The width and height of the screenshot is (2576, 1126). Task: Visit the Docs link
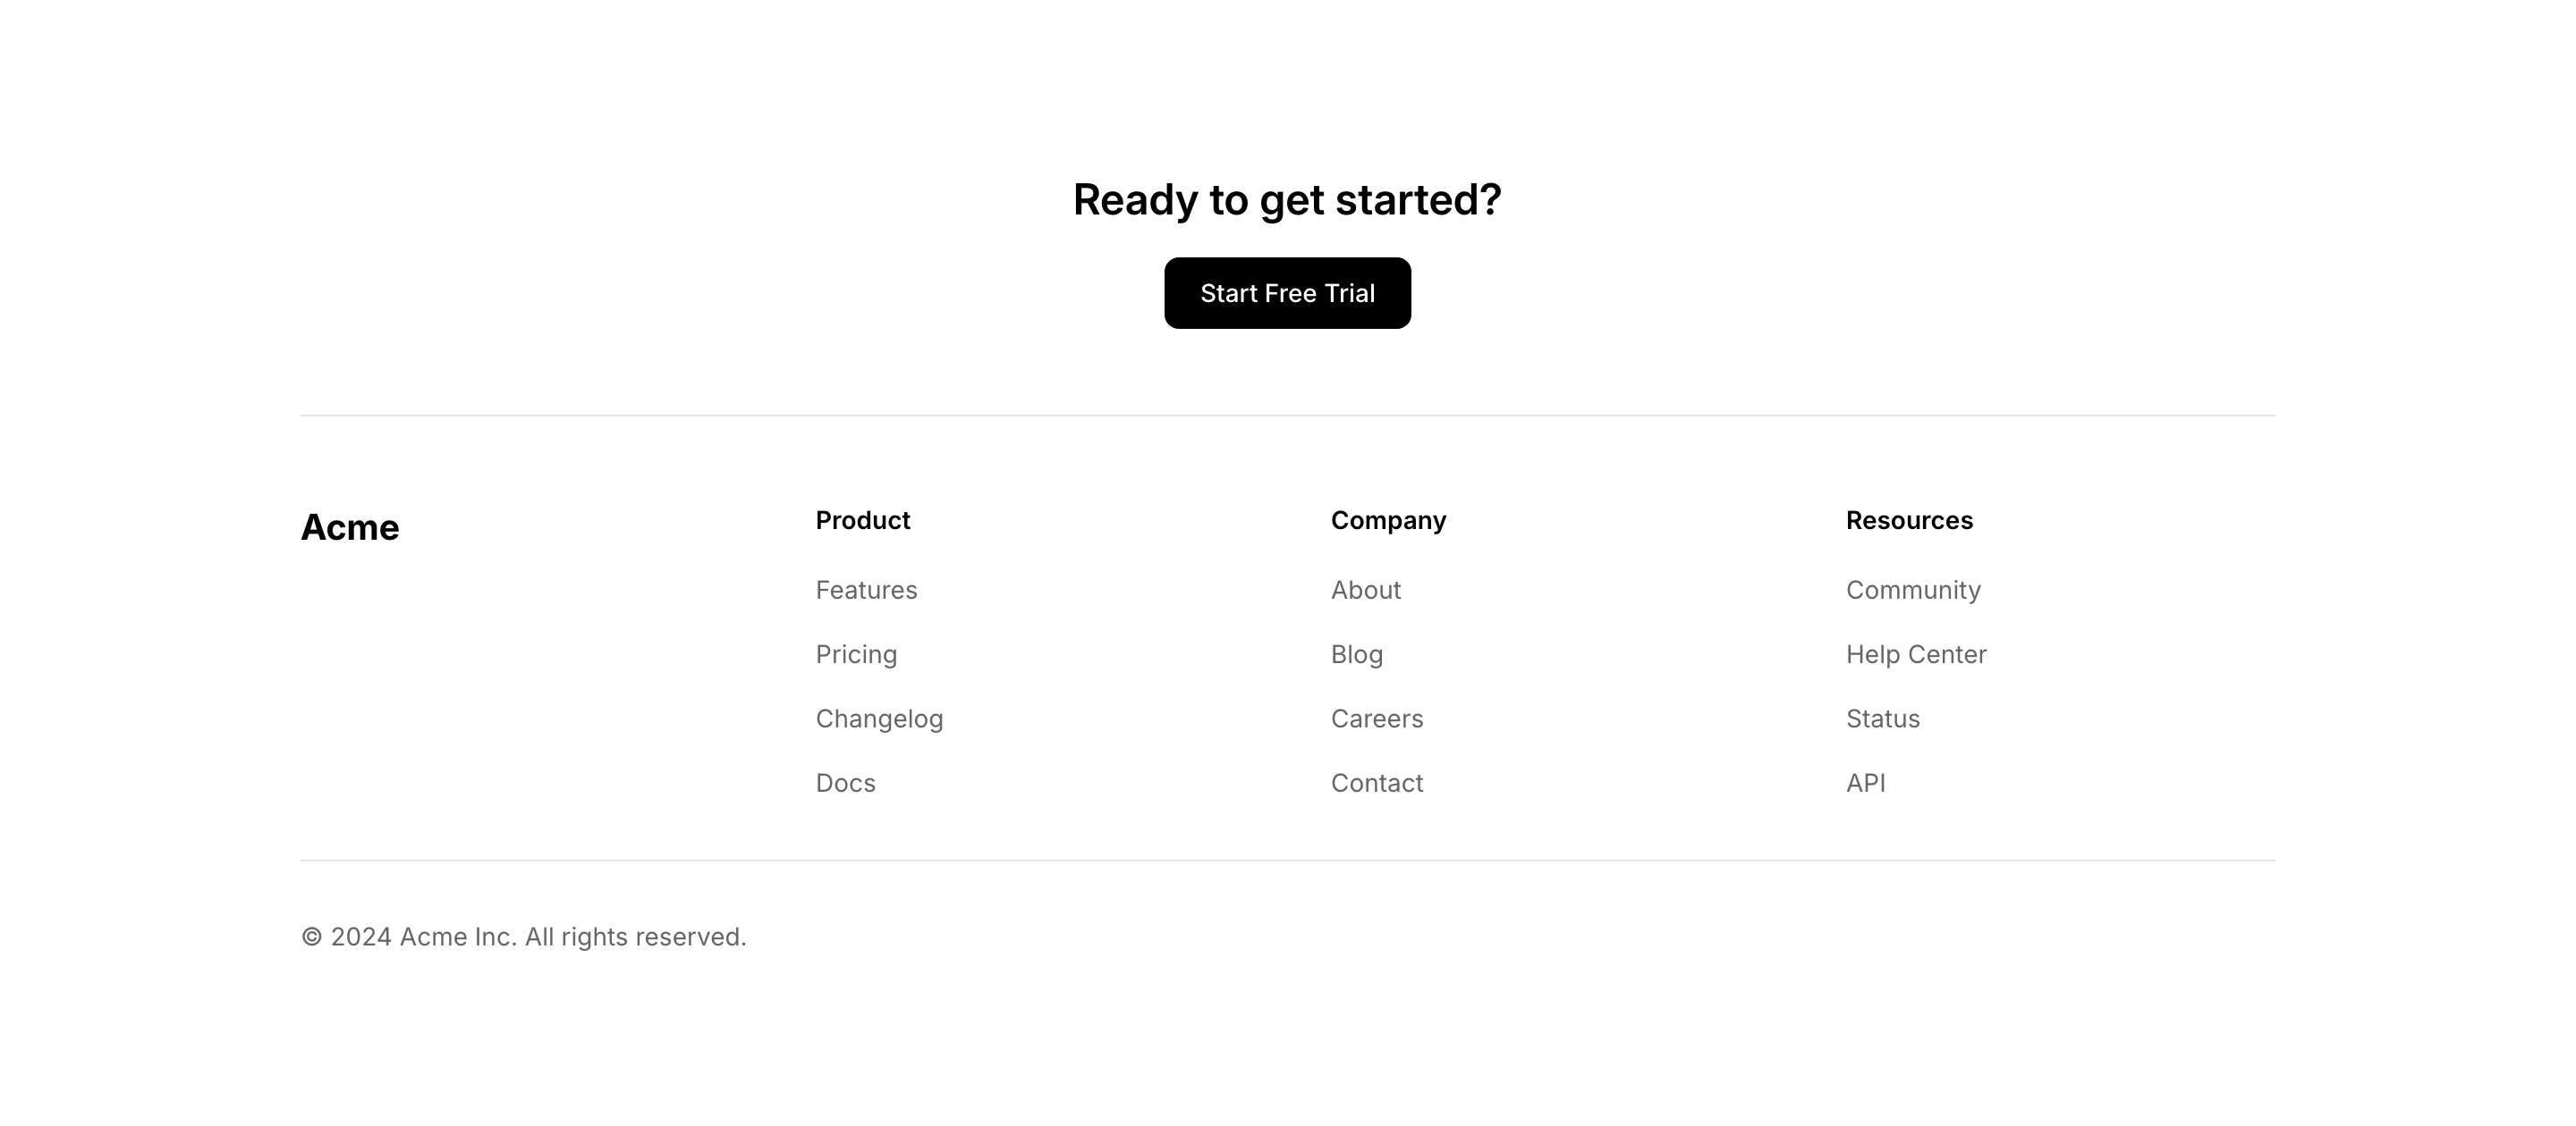point(845,784)
